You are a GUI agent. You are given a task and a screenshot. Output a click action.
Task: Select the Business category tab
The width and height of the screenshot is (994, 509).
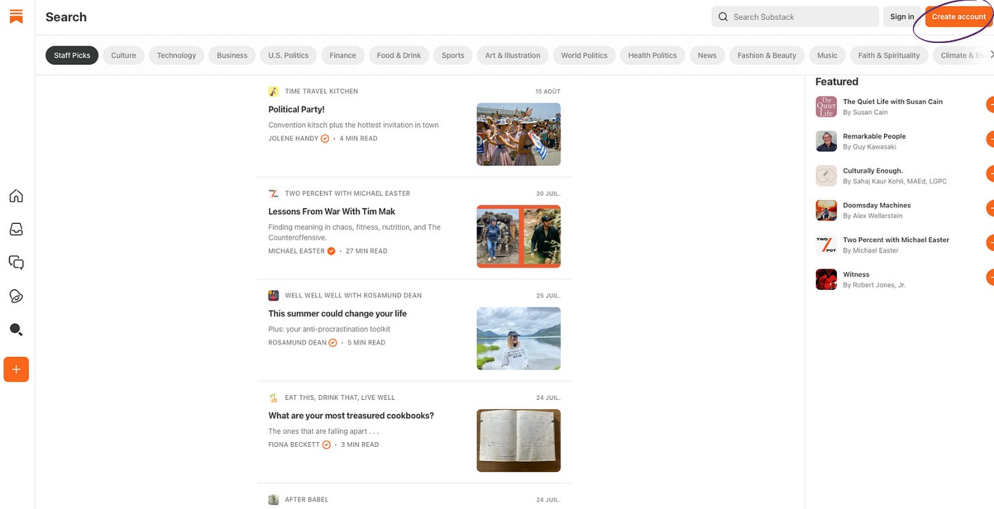[x=232, y=55]
